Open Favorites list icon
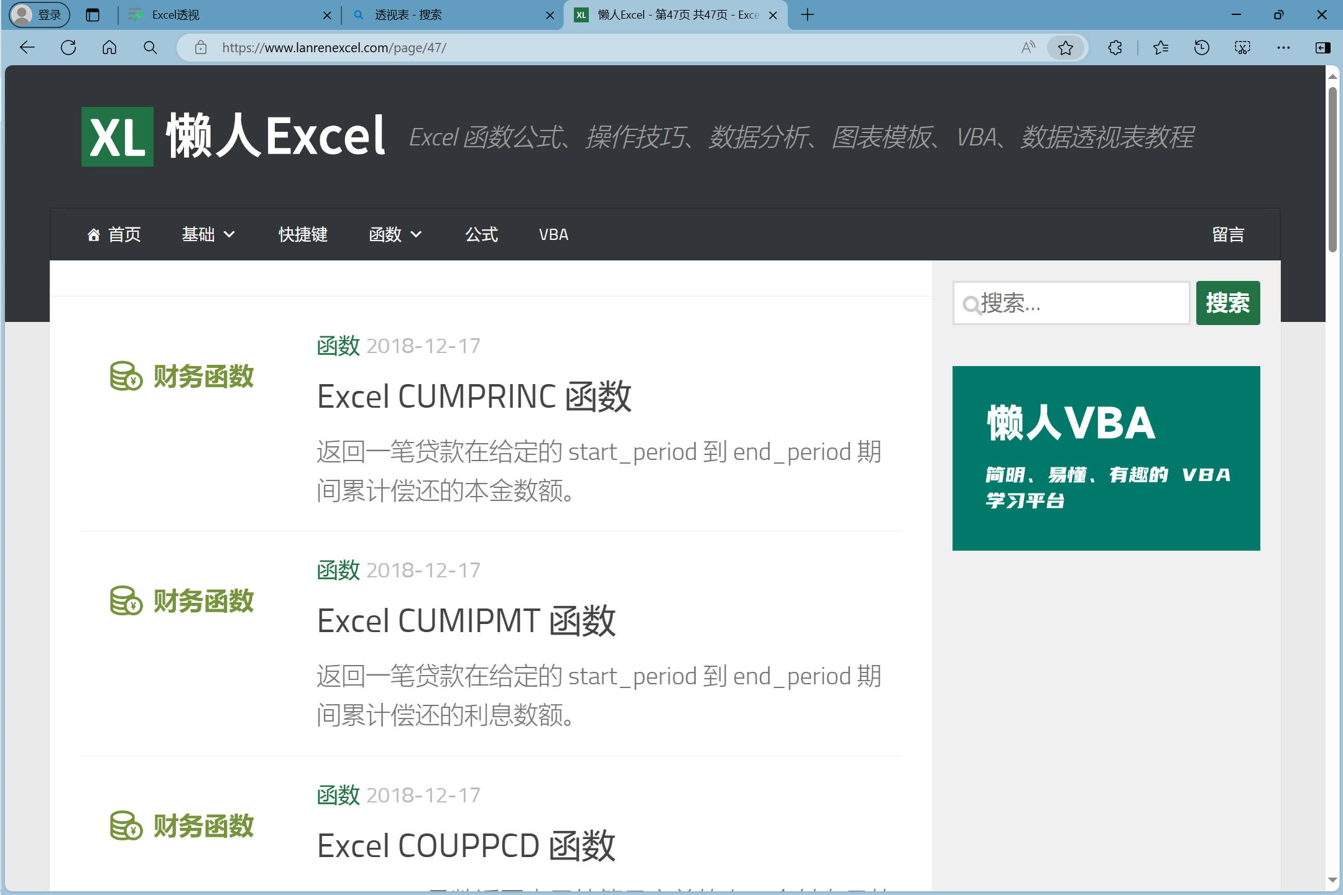This screenshot has height=895, width=1343. tap(1160, 48)
